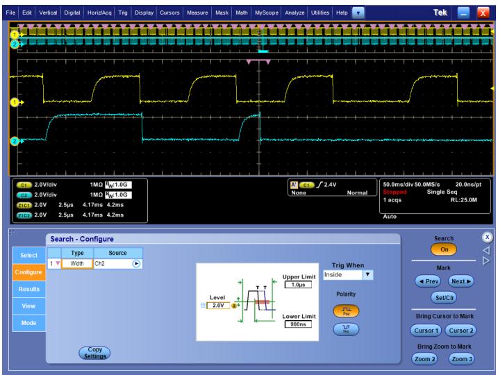498x375 pixels.
Task: Click the C1 bandwidth 1.0G indicator
Action: [x=118, y=185]
